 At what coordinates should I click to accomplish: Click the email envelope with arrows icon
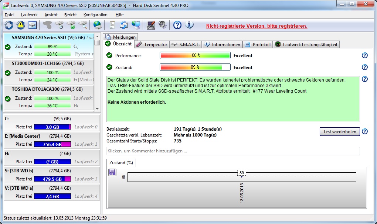click(x=124, y=25)
